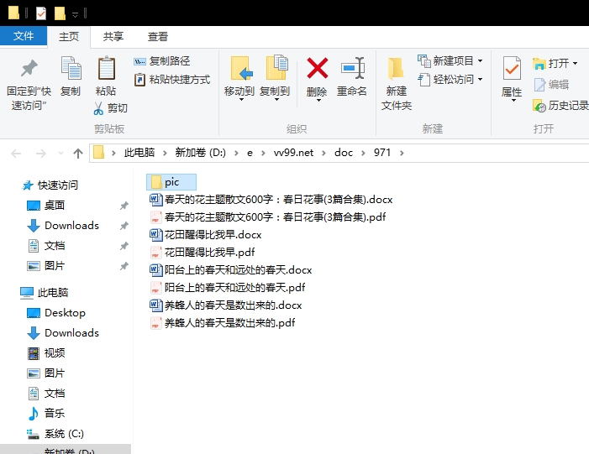Open Desktop under 此电脑
The width and height of the screenshot is (589, 454).
click(x=56, y=313)
